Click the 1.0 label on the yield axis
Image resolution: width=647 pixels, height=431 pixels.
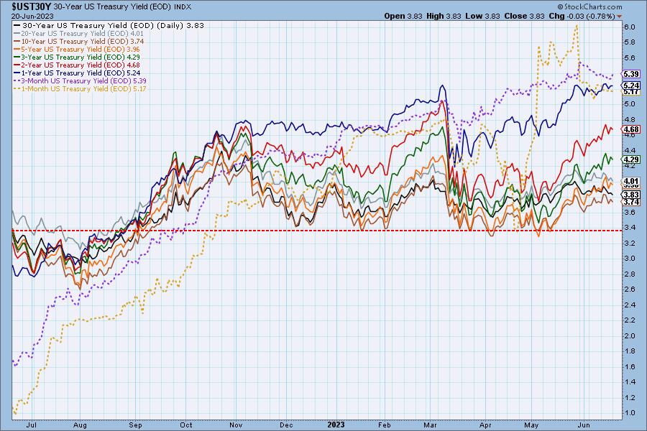coord(630,413)
